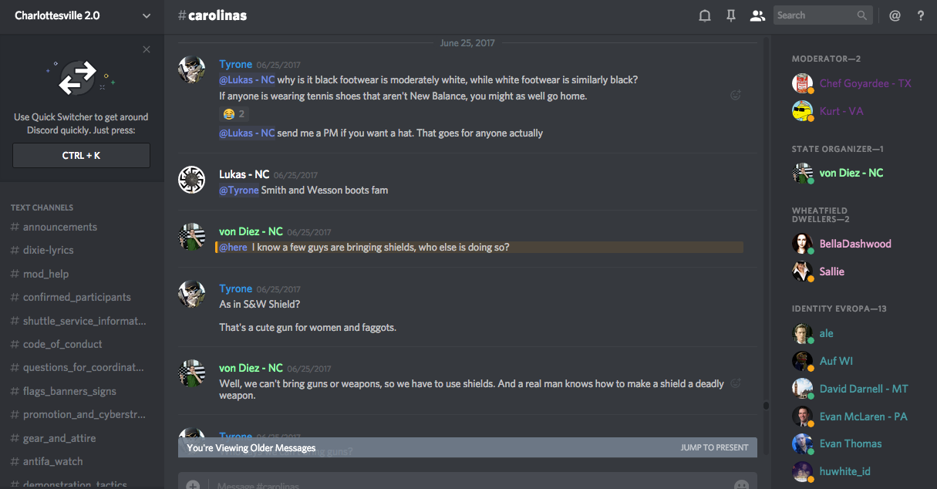Dismiss the Quick Switcher tip
Screen dimensions: 937x489
click(147, 50)
